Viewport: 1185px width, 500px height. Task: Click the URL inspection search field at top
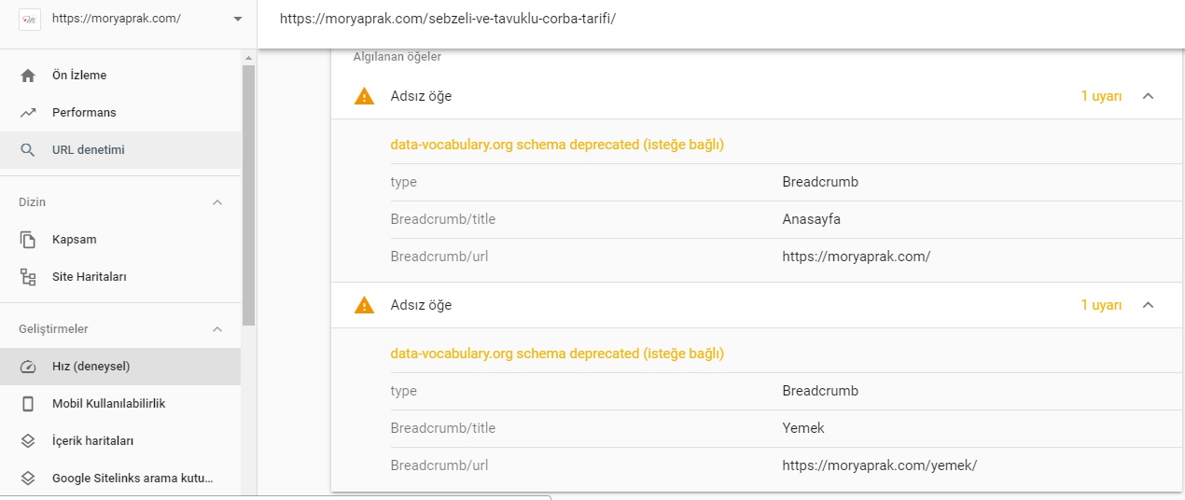point(720,19)
